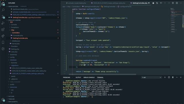The image size is (184, 104).
Task: Kill the terminal with trash icon
Action: click(x=173, y=77)
